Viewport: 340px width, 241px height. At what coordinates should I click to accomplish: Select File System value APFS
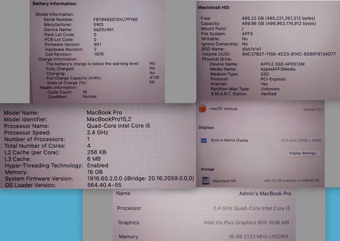[x=247, y=34]
